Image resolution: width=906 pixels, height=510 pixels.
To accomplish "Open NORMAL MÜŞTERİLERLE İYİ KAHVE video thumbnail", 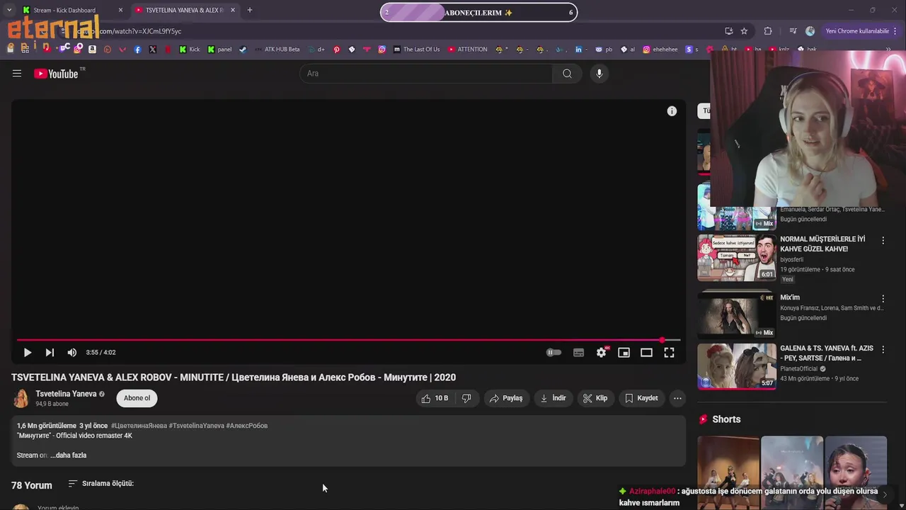I will (737, 259).
